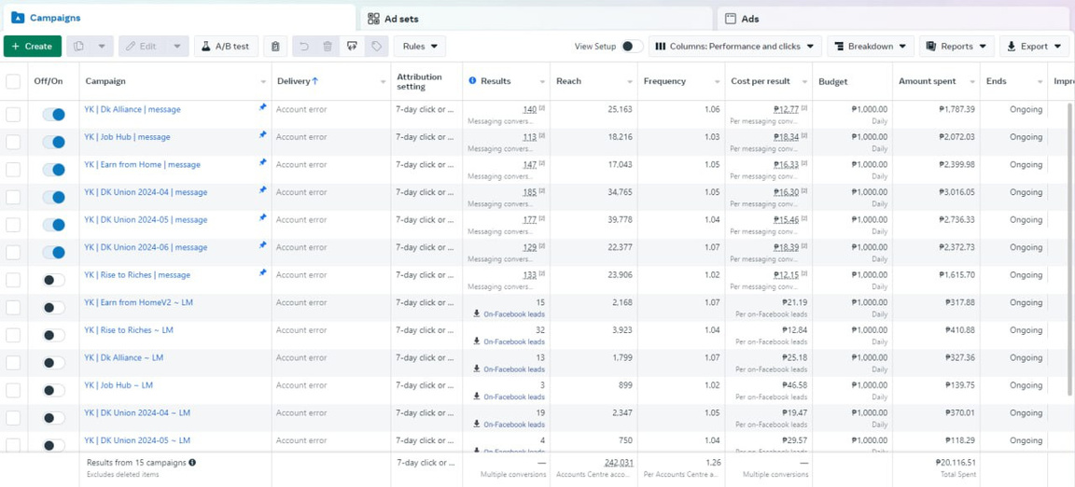Tick the select-all checkbox in table header
Viewport: 1075px width, 487px height.
click(13, 82)
